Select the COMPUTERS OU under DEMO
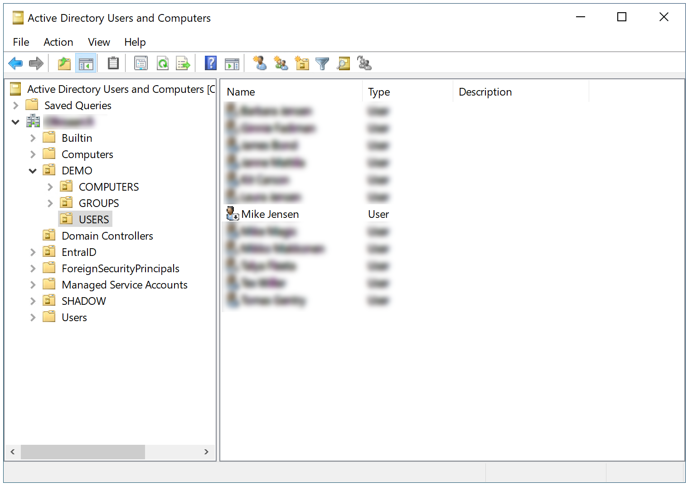The height and width of the screenshot is (486, 688). tap(109, 187)
